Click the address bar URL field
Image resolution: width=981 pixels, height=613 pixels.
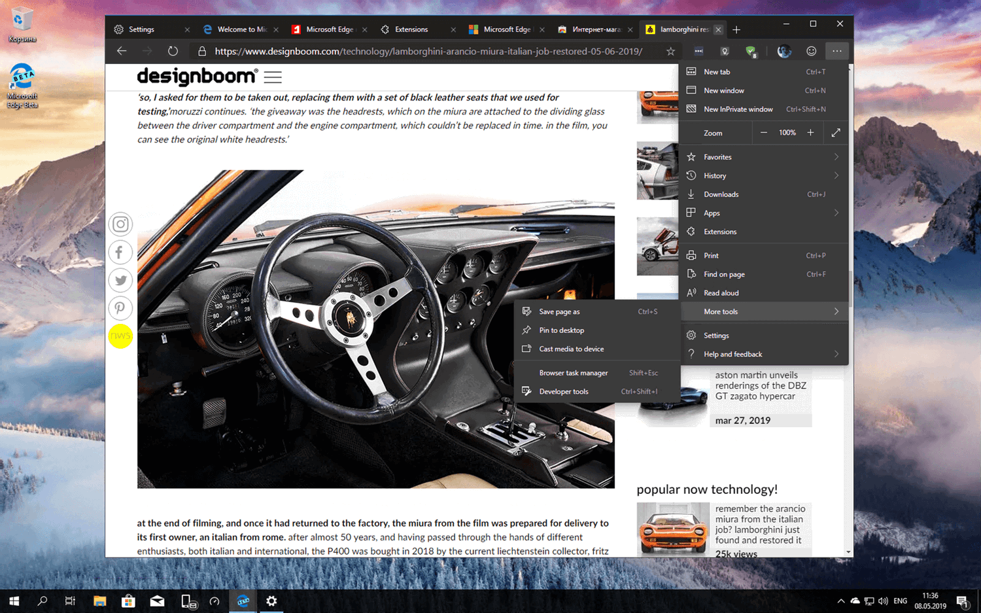pyautogui.click(x=428, y=51)
